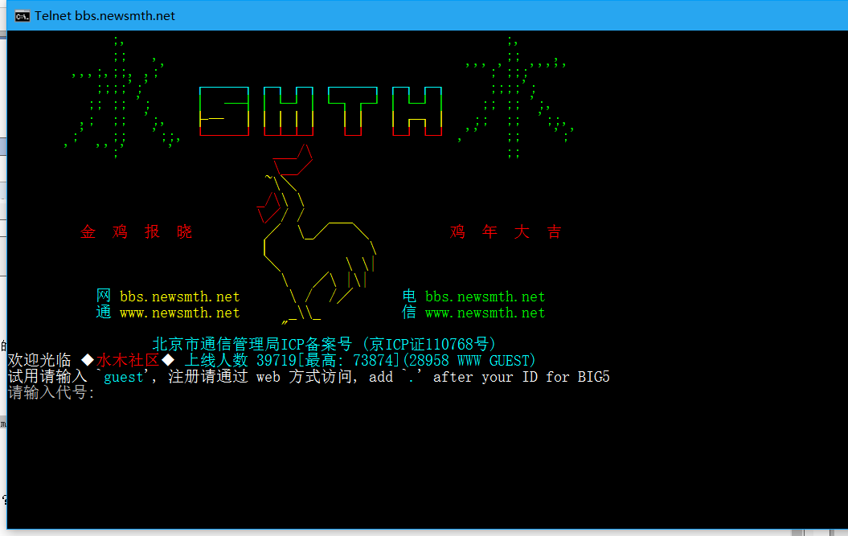Click the last 'H' letter of SMTH logo

(x=417, y=111)
